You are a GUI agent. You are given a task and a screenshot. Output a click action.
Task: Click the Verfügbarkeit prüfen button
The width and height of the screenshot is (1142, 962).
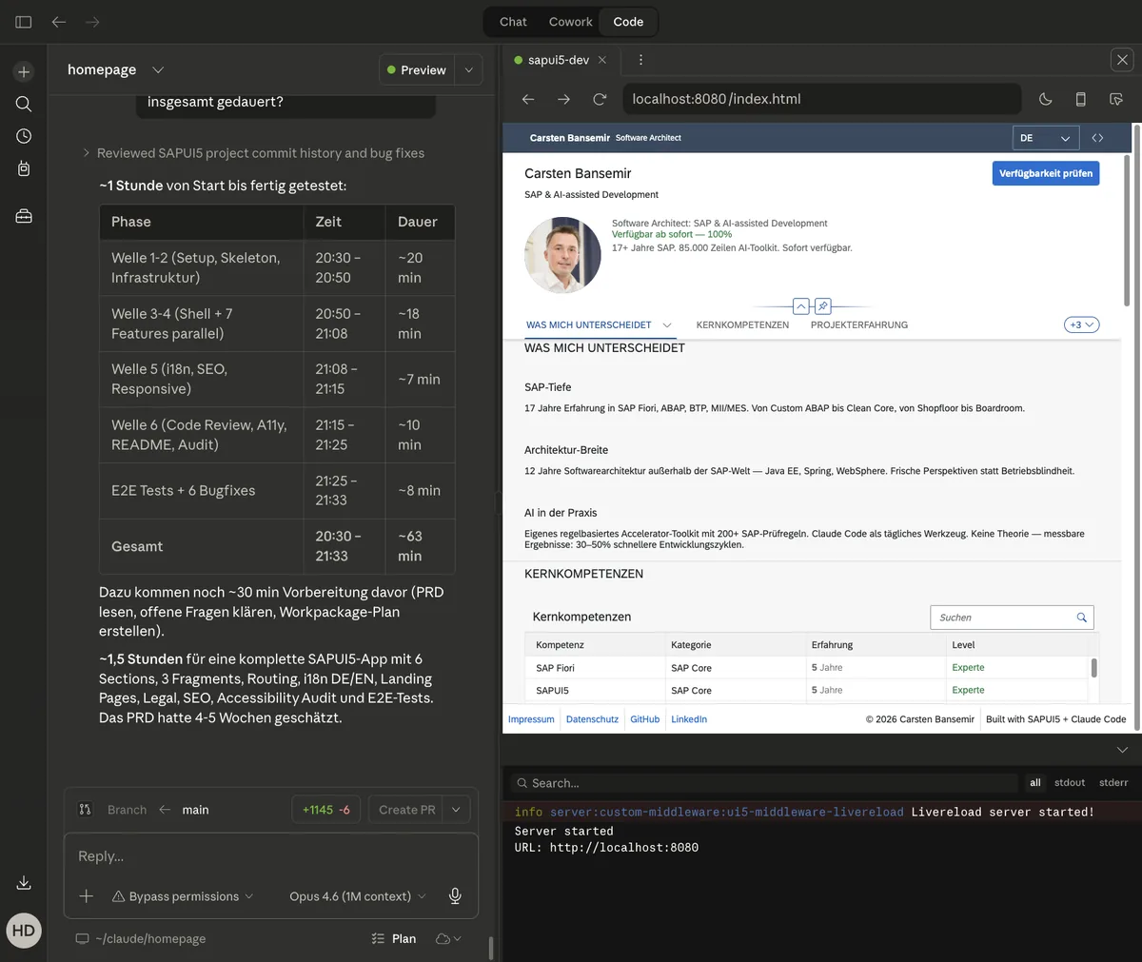[x=1045, y=173]
